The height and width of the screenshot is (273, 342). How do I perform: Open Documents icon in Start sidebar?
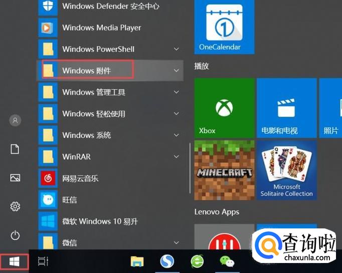pos(15,149)
